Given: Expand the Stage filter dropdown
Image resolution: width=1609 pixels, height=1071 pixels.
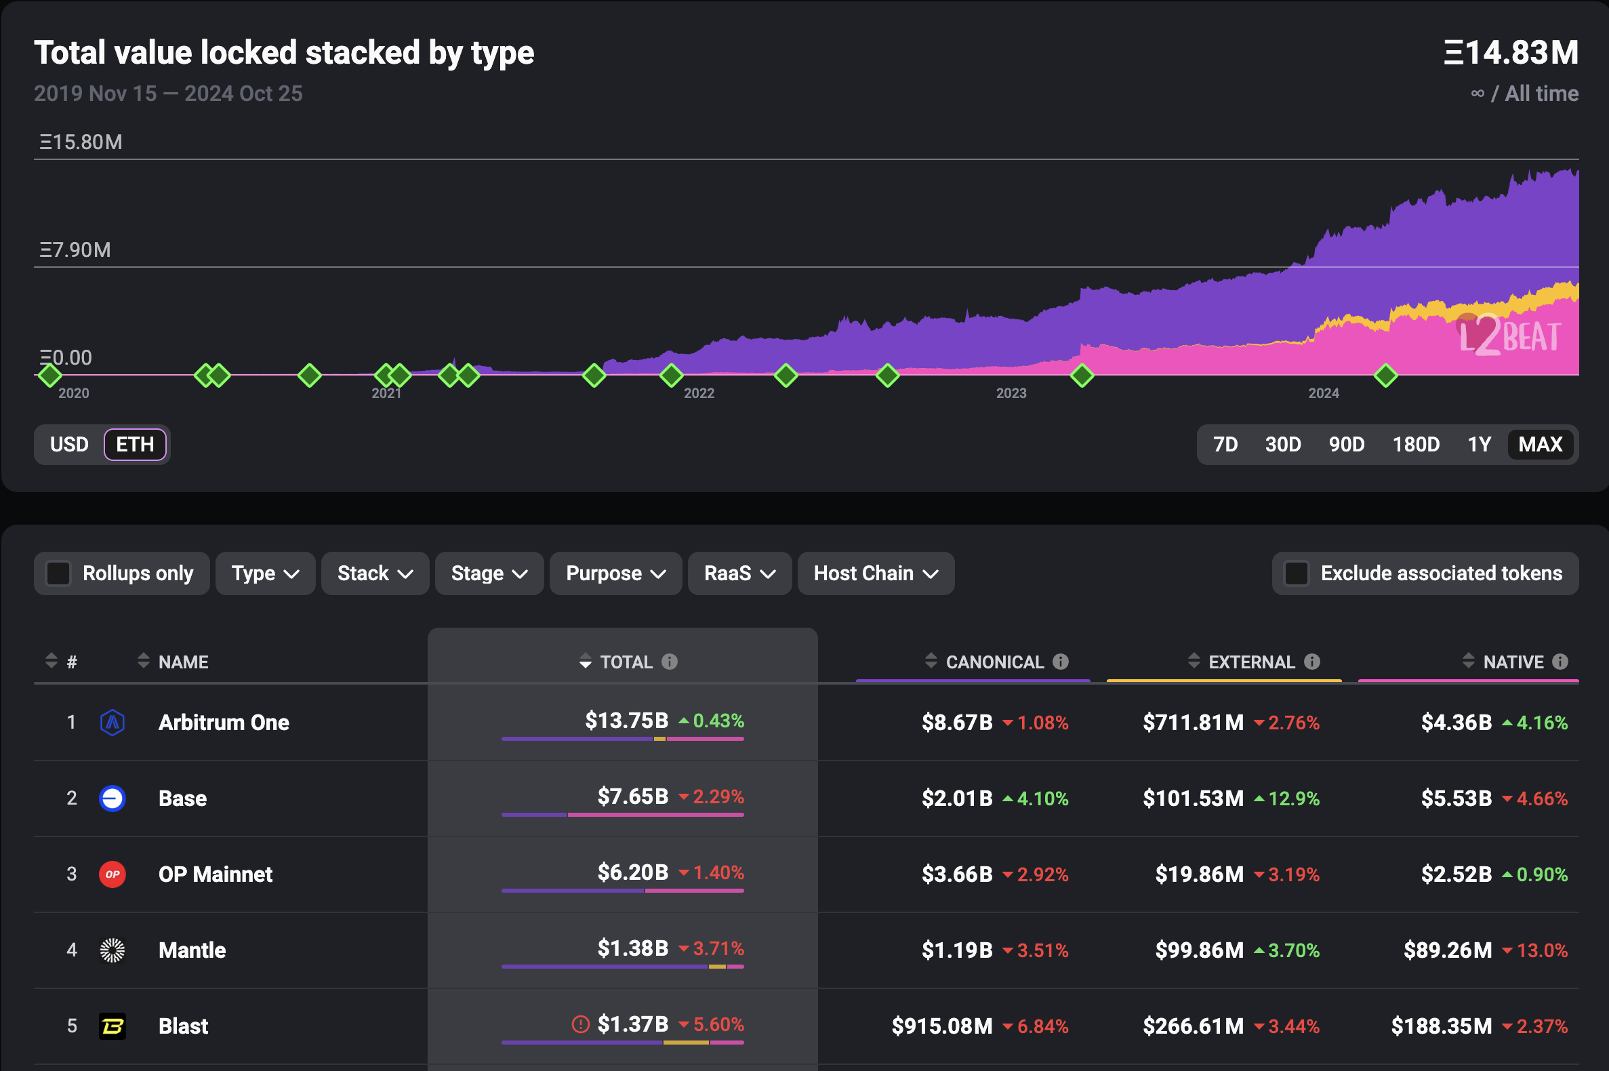Looking at the screenshot, I should pyautogui.click(x=489, y=573).
